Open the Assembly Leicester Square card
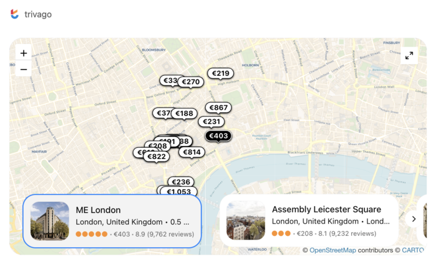 pos(326,210)
